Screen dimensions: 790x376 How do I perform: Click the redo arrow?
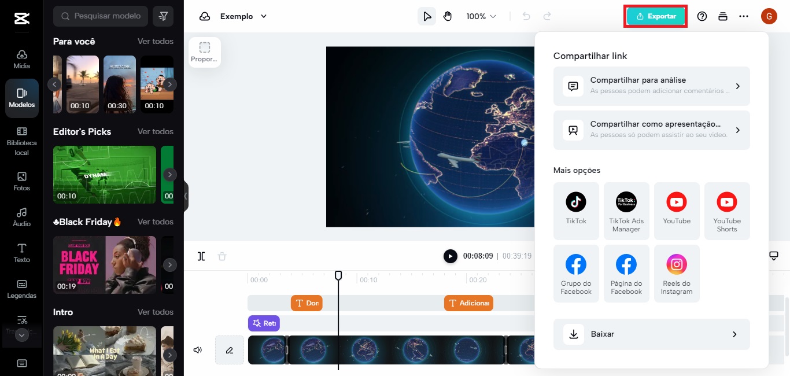coord(547,16)
